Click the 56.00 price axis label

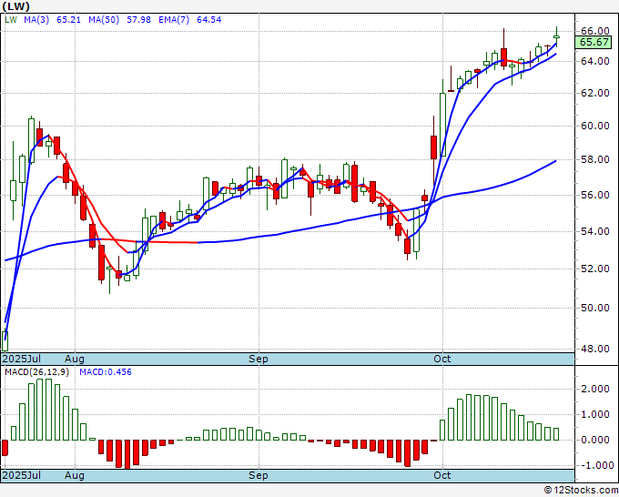click(595, 195)
